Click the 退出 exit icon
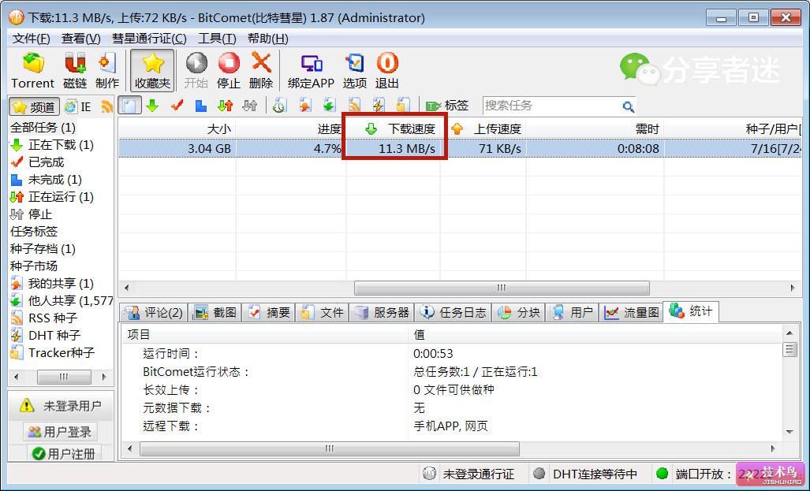The width and height of the screenshot is (810, 491). tap(387, 70)
